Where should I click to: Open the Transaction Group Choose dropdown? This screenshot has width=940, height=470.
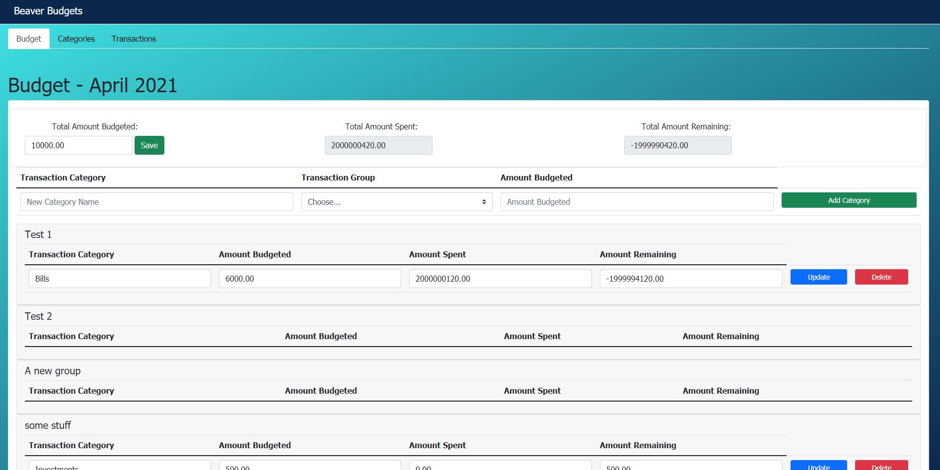click(x=397, y=202)
